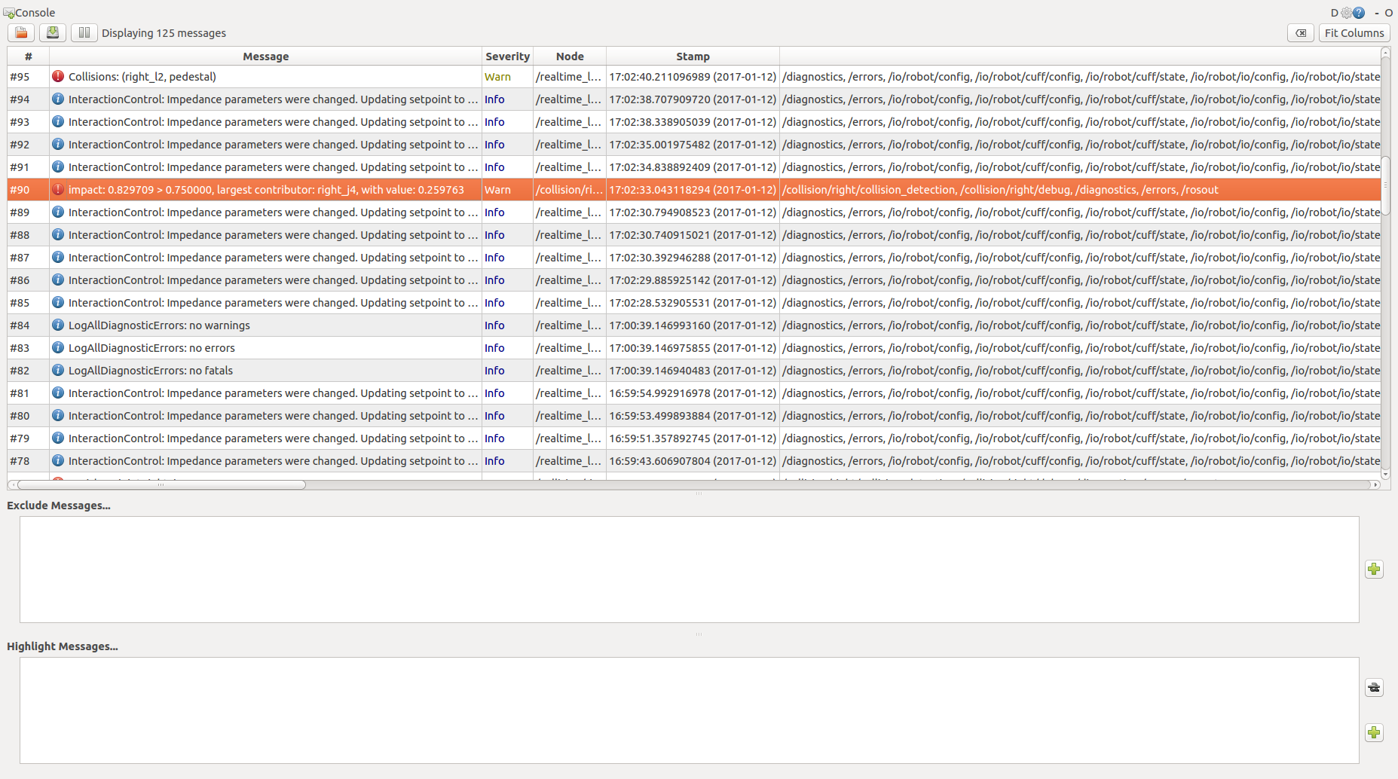Screen dimensions: 1398x779
Task: Open plugin configuration with the gear icon
Action: point(1346,13)
